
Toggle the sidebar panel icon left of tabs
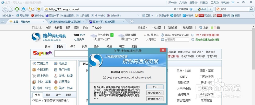[3, 21]
